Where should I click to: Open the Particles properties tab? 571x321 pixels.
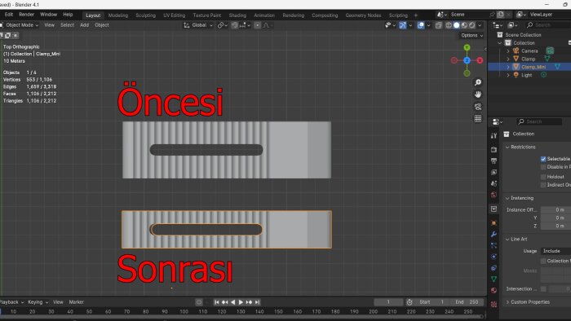[494, 245]
